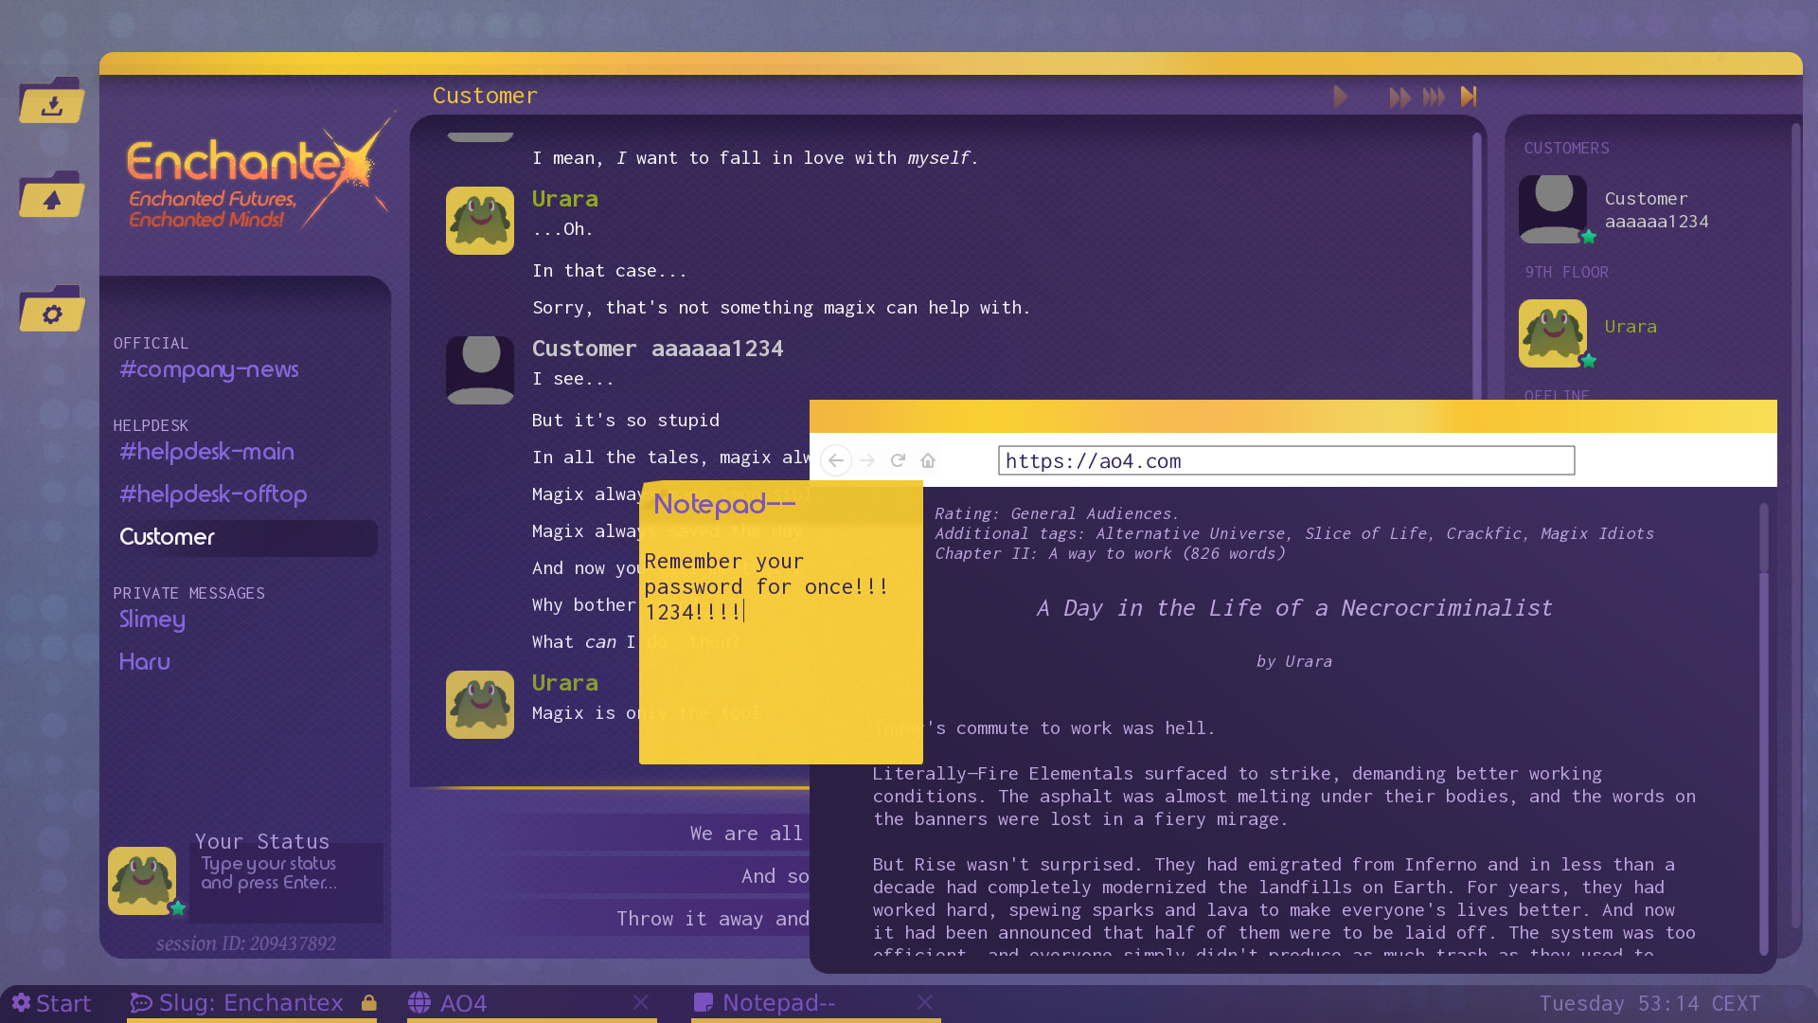This screenshot has height=1023, width=1818.
Task: Close the Notepad-- taskbar tab
Action: (925, 1002)
